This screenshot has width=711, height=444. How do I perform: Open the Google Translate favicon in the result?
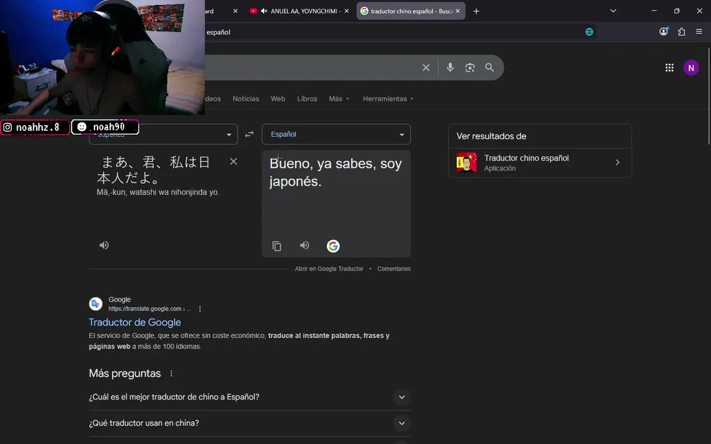[96, 304]
